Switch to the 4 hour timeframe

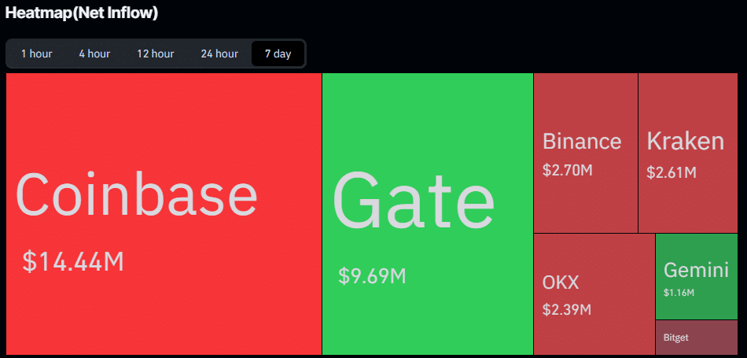tap(94, 54)
